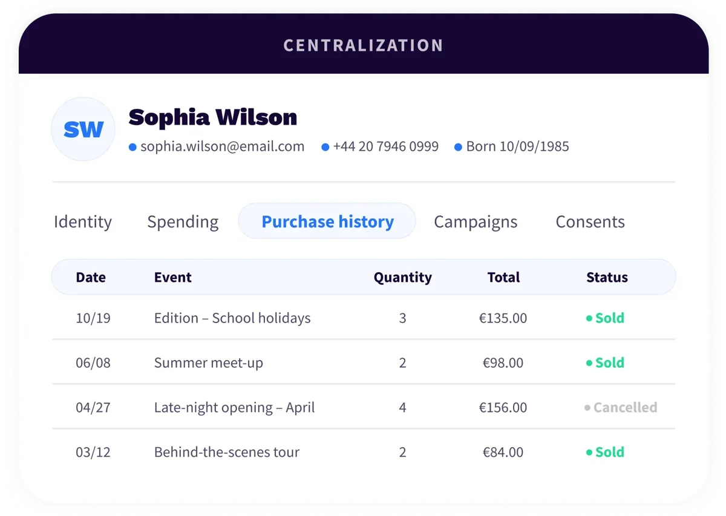Click the Sophia Wilson name heading

pos(213,117)
